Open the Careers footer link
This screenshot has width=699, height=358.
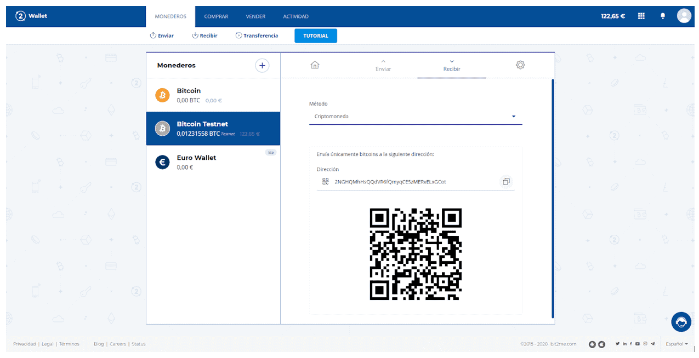[x=118, y=344]
